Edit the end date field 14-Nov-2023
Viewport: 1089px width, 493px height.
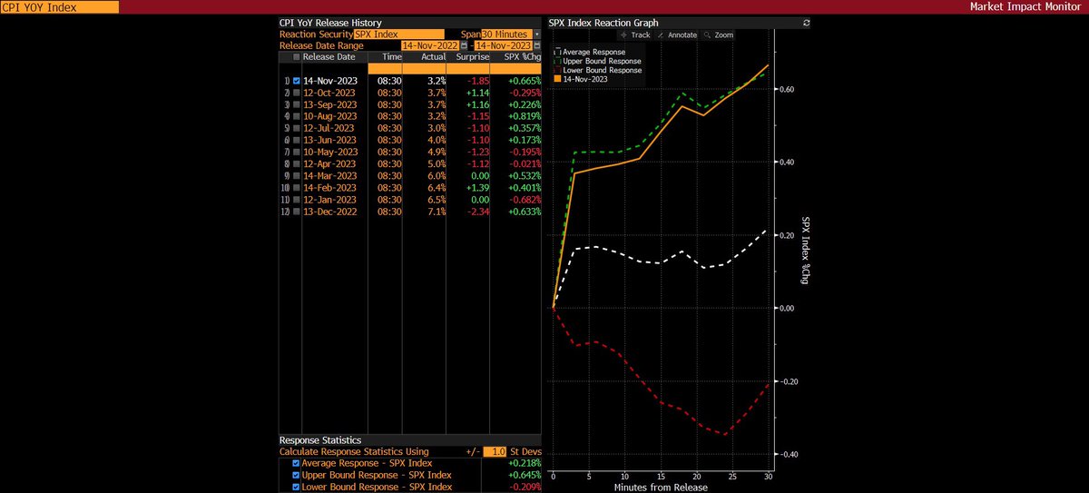coord(503,45)
